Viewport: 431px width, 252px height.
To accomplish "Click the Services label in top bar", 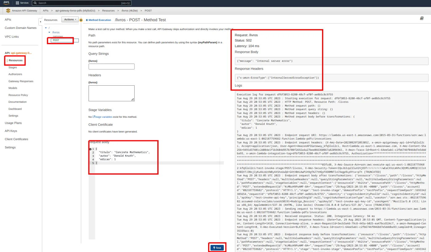I will click(24, 3).
